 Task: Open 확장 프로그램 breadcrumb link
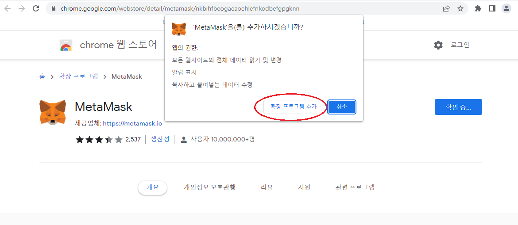[78, 76]
